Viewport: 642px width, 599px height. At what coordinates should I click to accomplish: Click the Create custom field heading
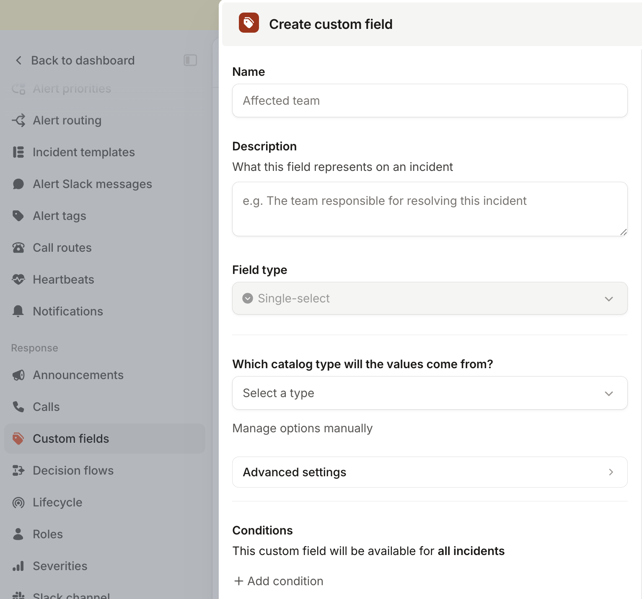point(331,24)
